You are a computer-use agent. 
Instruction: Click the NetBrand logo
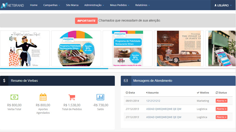click(x=12, y=5)
